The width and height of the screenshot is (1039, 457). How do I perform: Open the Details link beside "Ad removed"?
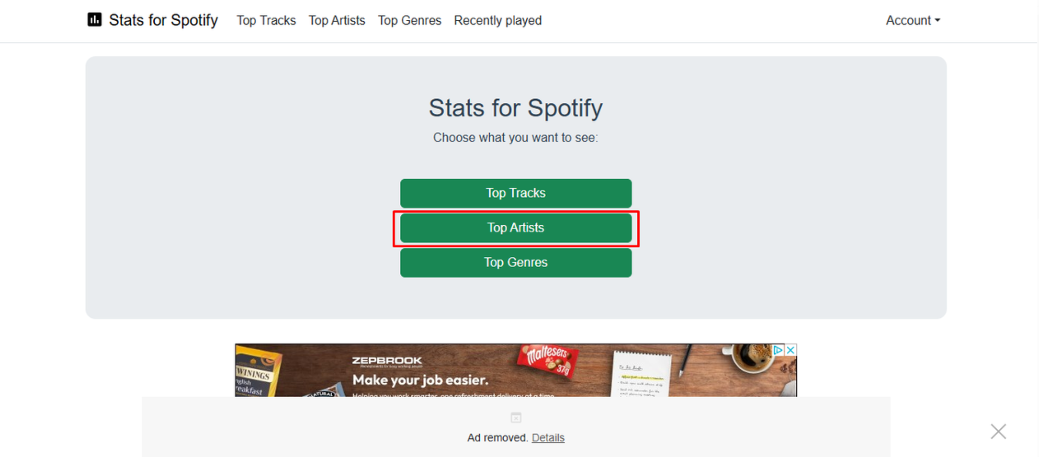point(548,438)
